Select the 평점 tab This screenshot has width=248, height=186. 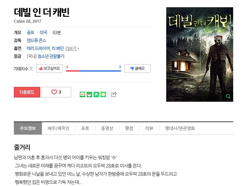point(129,128)
